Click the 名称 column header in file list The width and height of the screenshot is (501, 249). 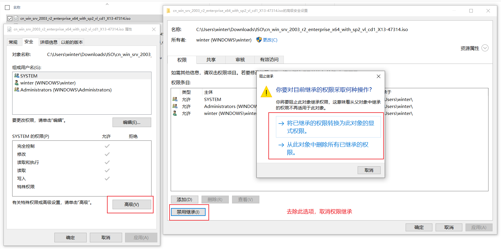pyautogui.click(x=17, y=8)
